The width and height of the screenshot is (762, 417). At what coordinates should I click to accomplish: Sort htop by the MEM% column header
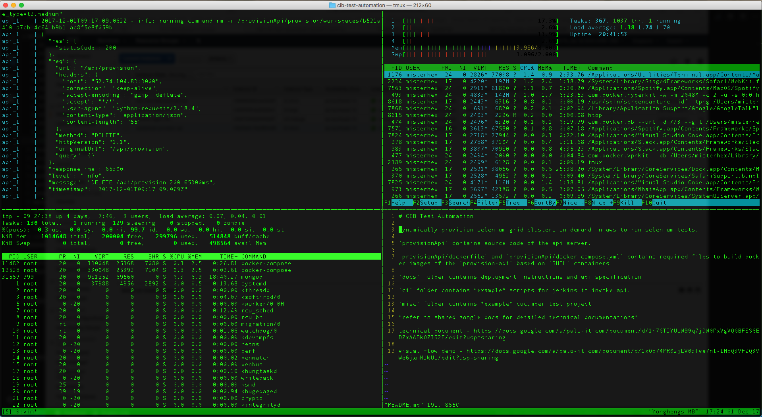pos(545,68)
